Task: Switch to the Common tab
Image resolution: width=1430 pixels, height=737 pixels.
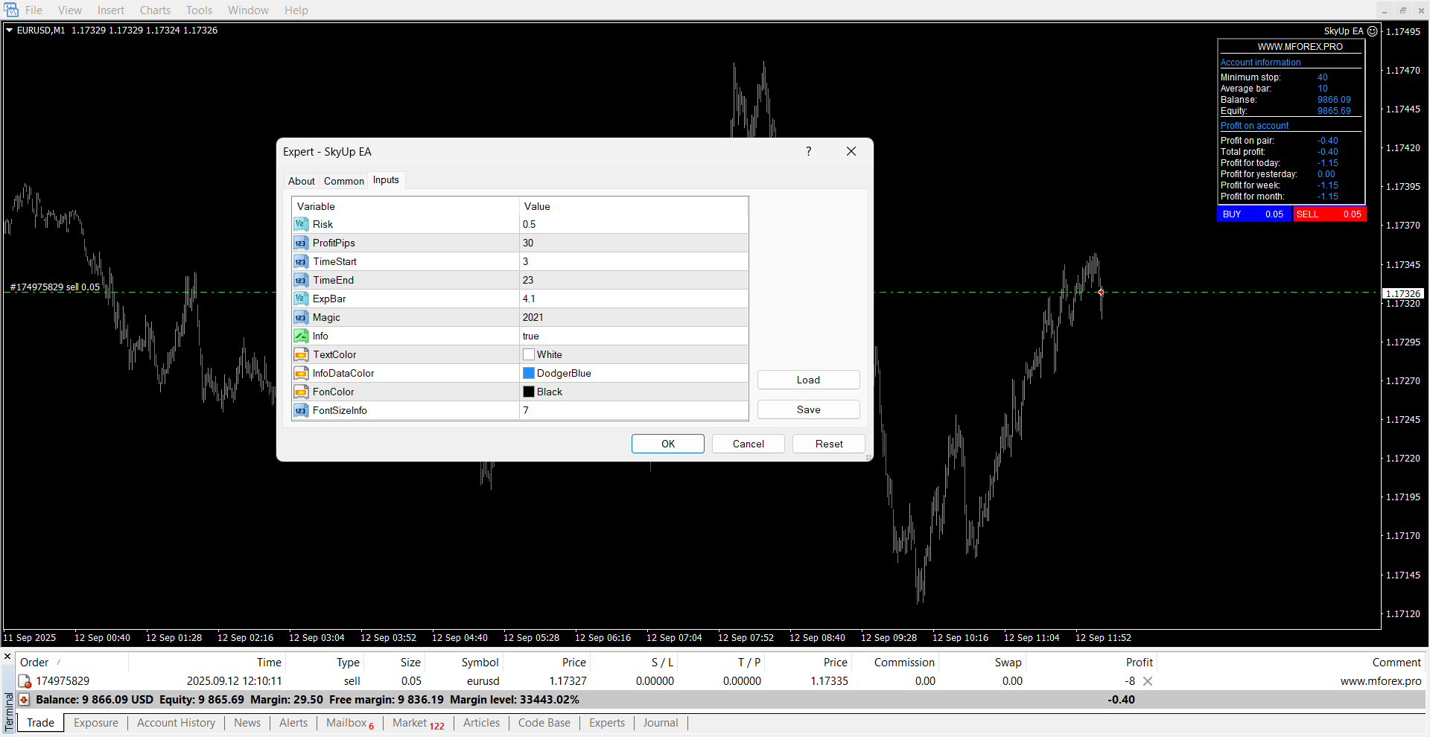Action: click(343, 181)
